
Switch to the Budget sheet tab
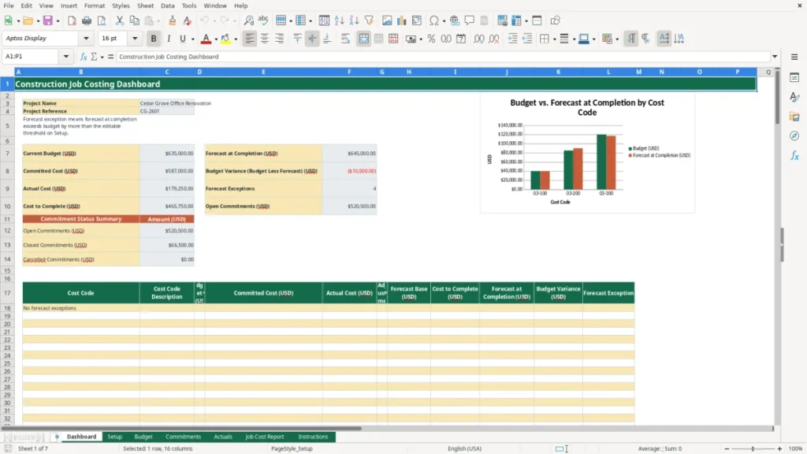[143, 437]
